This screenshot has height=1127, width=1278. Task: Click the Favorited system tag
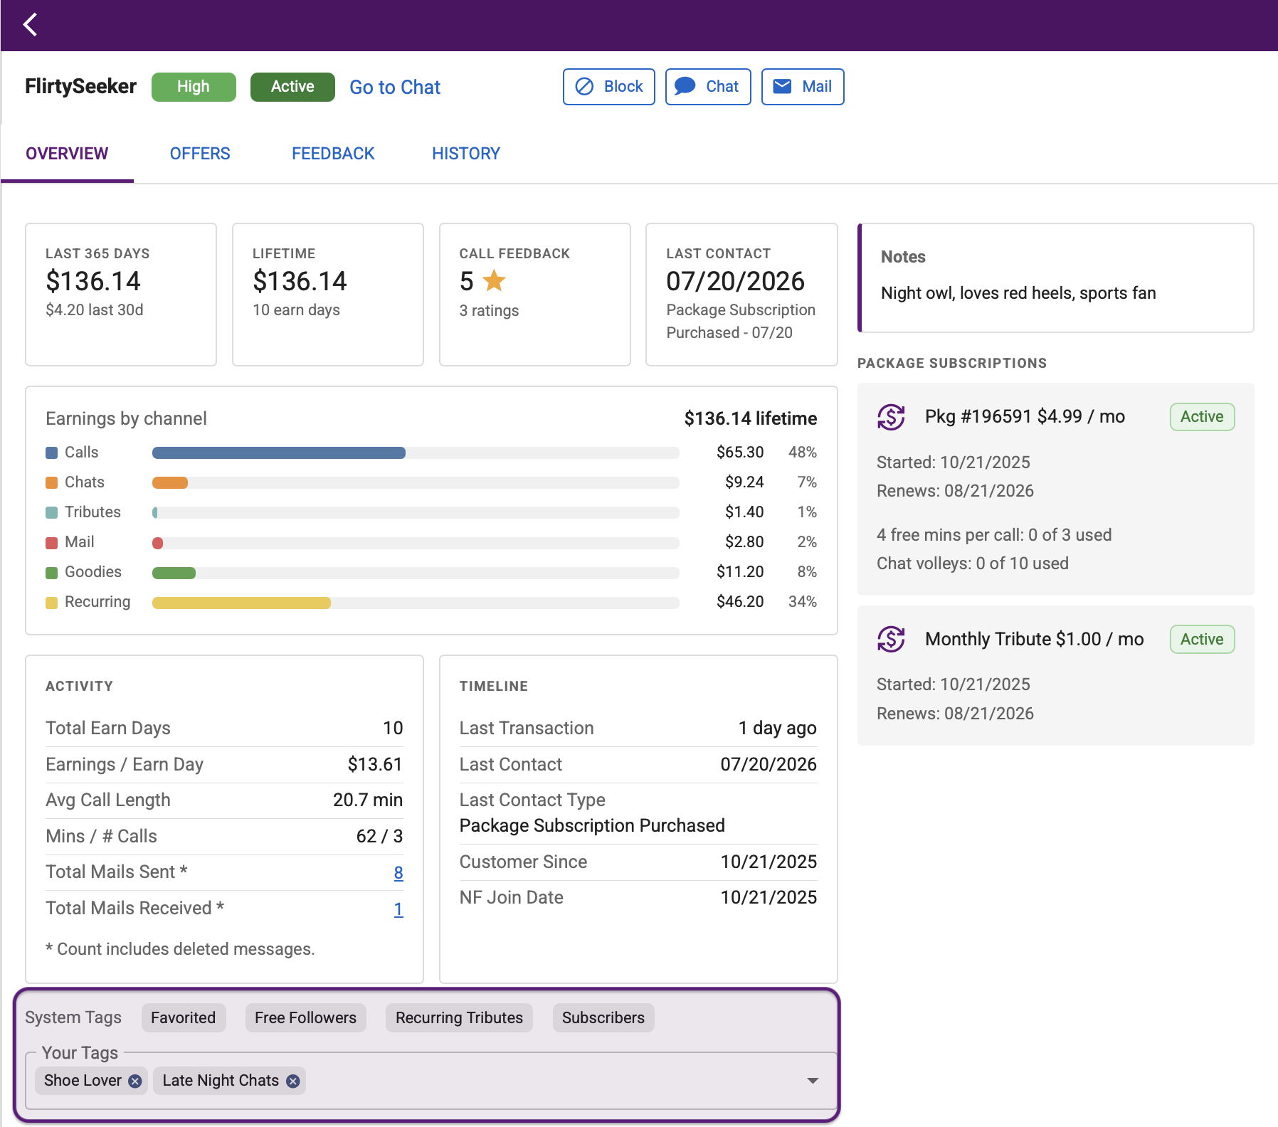click(184, 1018)
